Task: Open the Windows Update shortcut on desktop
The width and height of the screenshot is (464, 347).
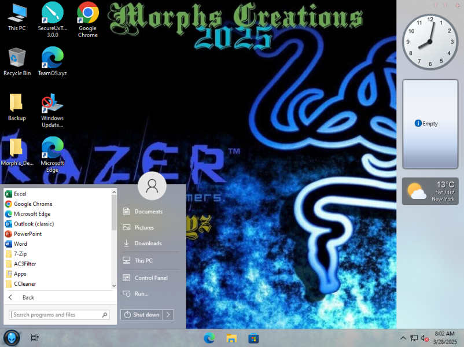Action: pyautogui.click(x=53, y=110)
